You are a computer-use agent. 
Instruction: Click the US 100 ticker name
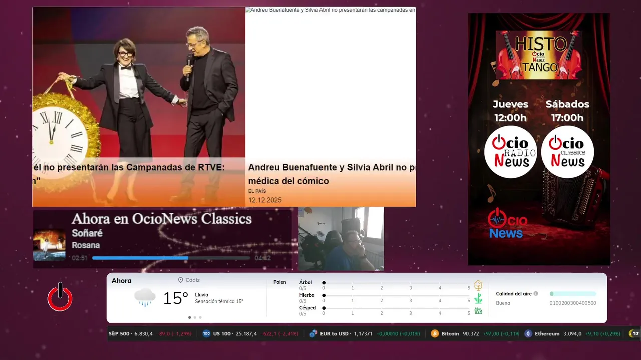[x=221, y=333]
